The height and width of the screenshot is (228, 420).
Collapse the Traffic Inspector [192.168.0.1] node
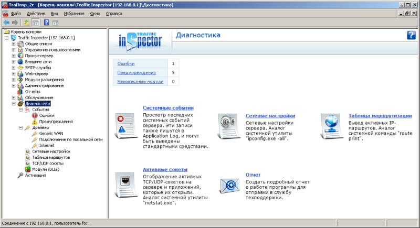click(x=6, y=38)
